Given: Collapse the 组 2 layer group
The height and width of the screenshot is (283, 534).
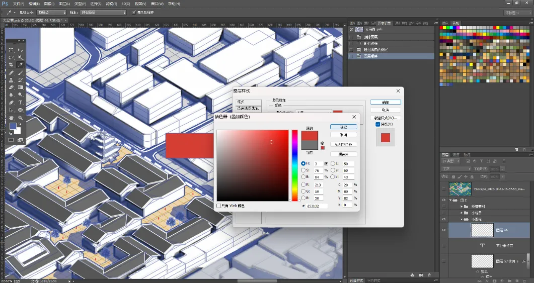Looking at the screenshot, I should (x=450, y=200).
